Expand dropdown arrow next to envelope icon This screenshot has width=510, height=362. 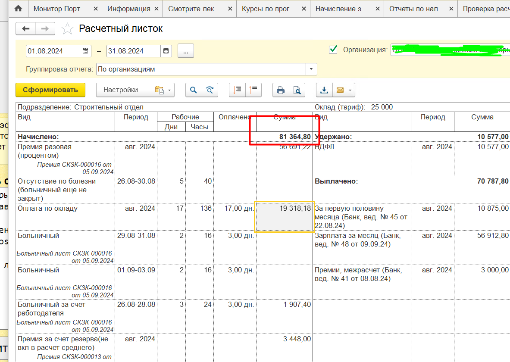[x=350, y=90]
